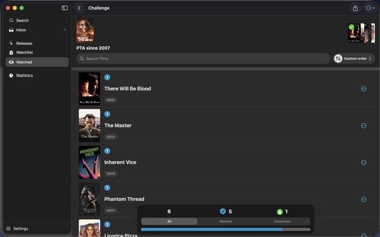Open Statistics in the sidebar
The image size is (380, 237).
coord(37,75)
